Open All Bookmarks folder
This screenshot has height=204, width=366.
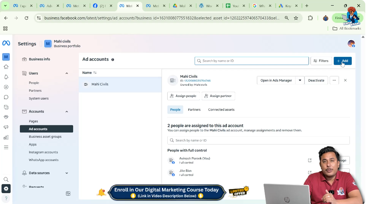tap(347, 28)
